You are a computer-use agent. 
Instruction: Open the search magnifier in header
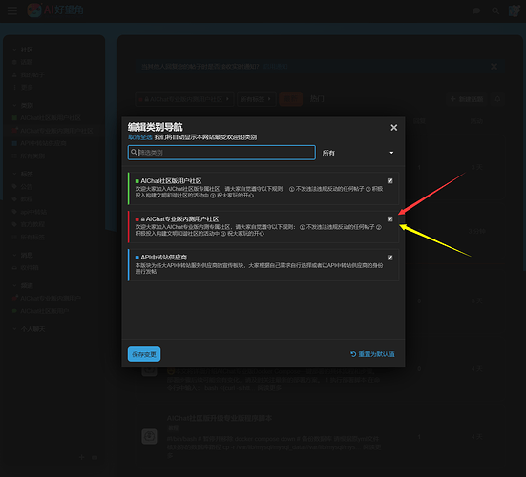pos(495,11)
